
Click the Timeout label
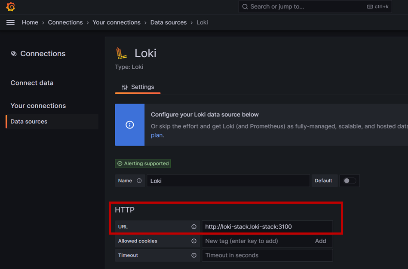click(x=128, y=255)
